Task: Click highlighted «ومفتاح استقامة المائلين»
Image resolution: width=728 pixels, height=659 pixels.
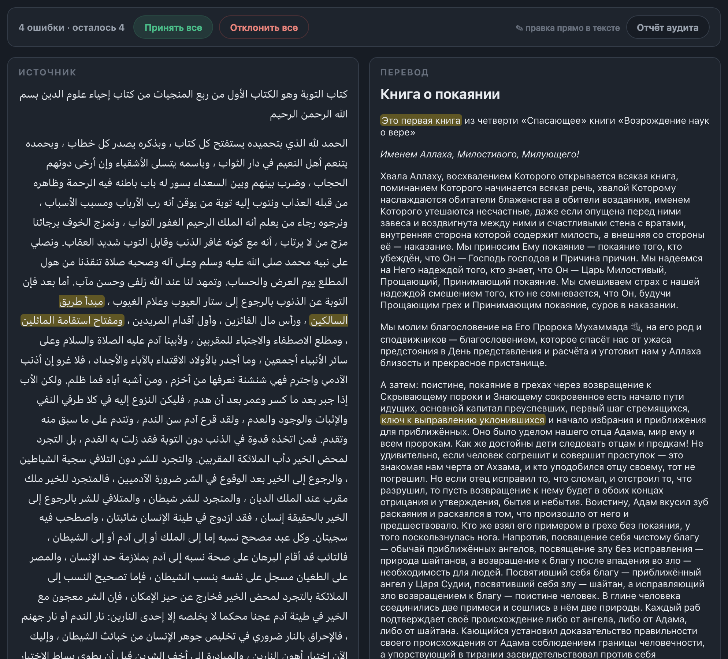Action: pyautogui.click(x=73, y=321)
